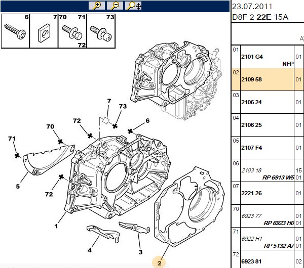
Task: Select the zoom-and-pan magnifier tool
Action: coord(133,6)
